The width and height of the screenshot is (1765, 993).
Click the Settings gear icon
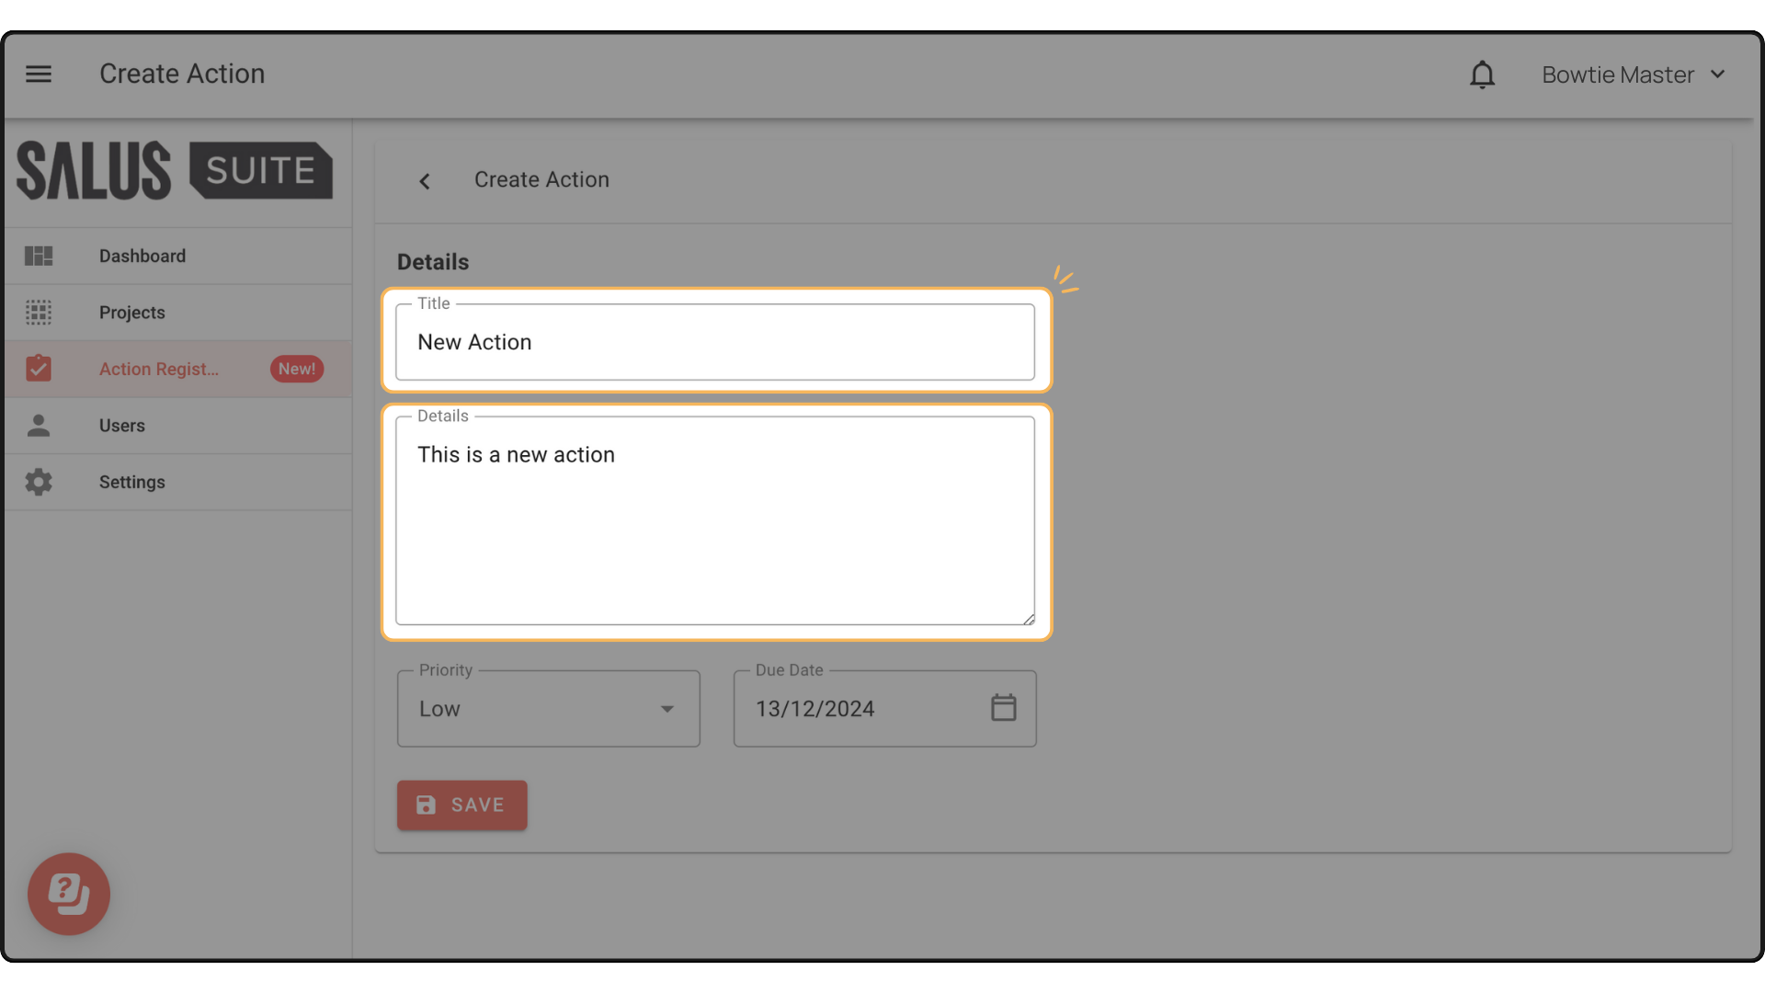[39, 482]
